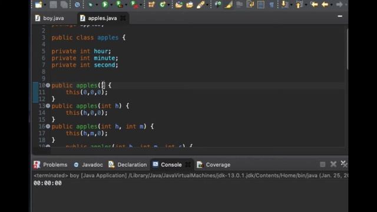The height and width of the screenshot is (212, 377).
Task: Click the Coverage launch icon
Action: pyautogui.click(x=120, y=4)
